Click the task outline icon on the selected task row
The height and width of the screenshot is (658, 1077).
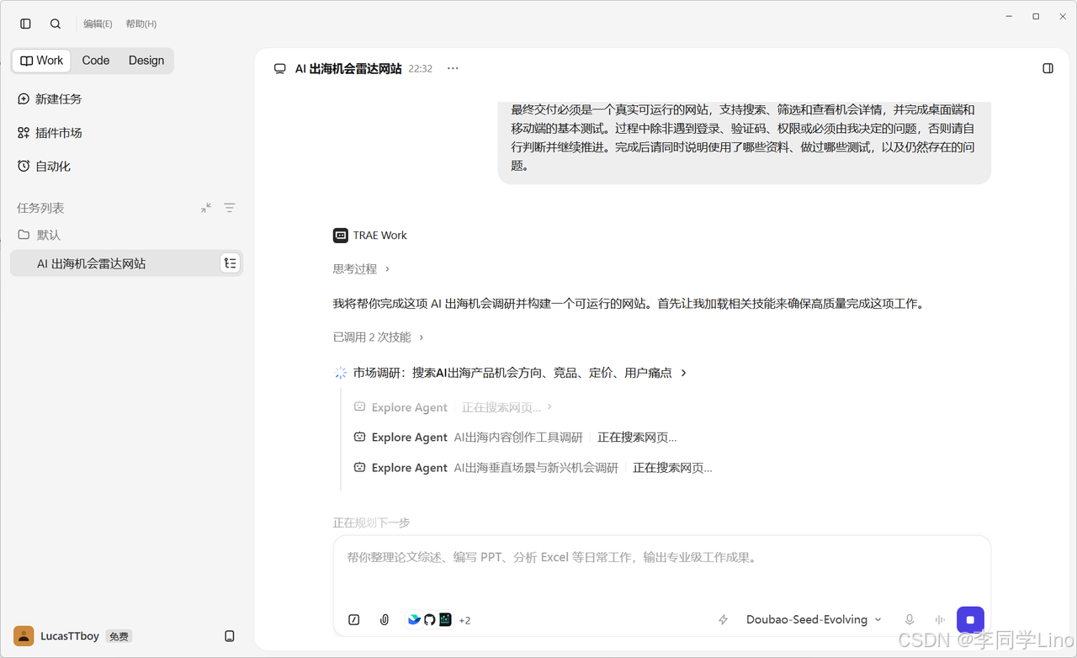coord(230,263)
